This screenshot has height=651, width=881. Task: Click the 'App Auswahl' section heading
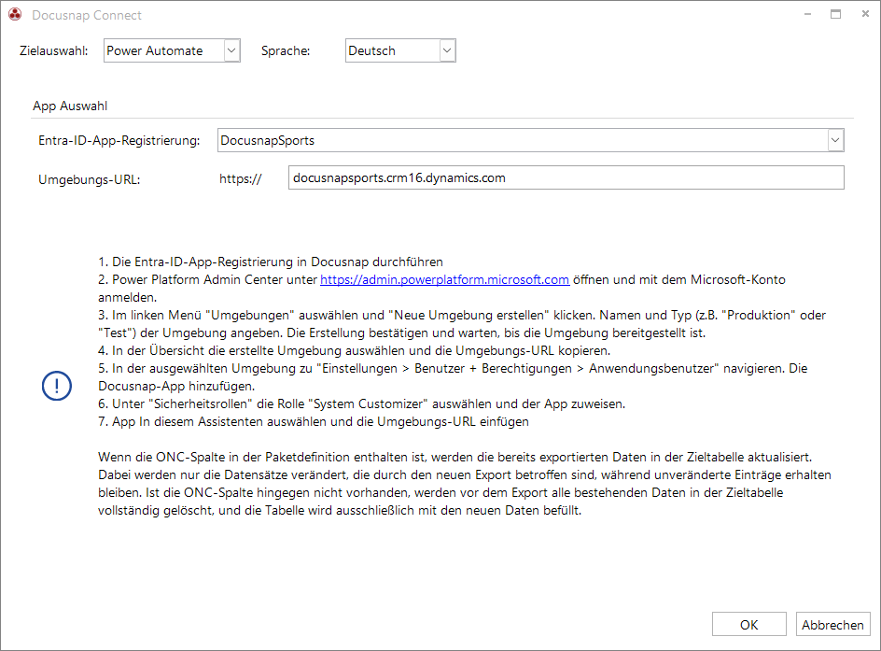pyautogui.click(x=70, y=106)
